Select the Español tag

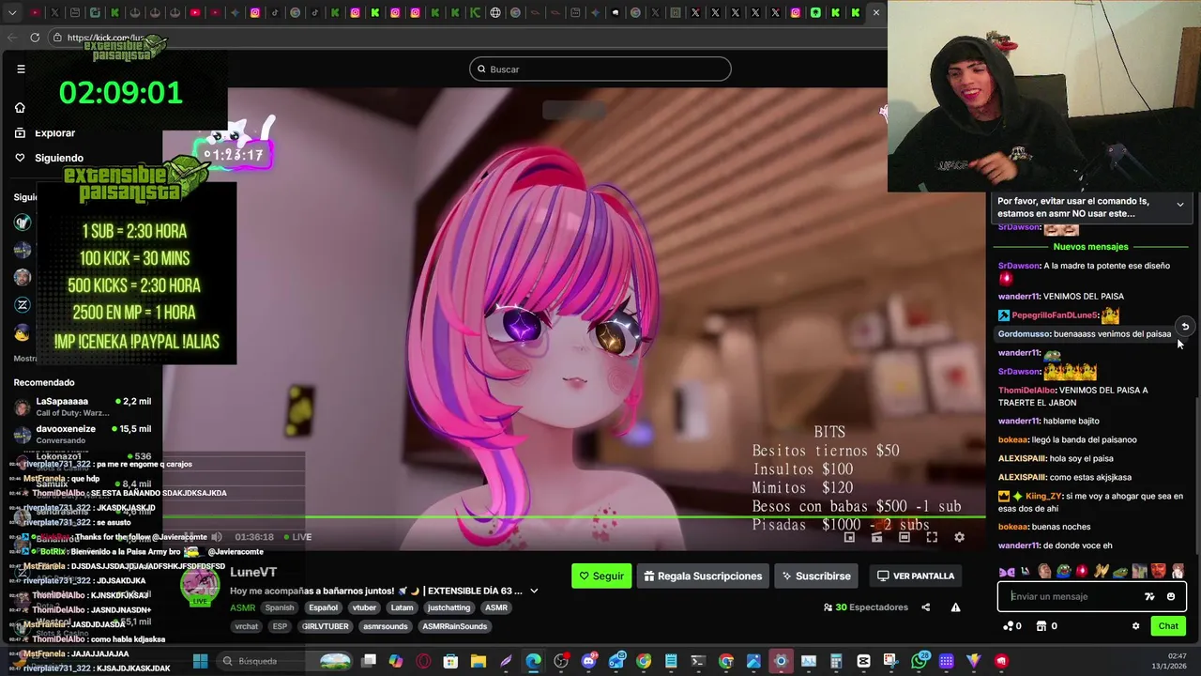[x=323, y=607]
